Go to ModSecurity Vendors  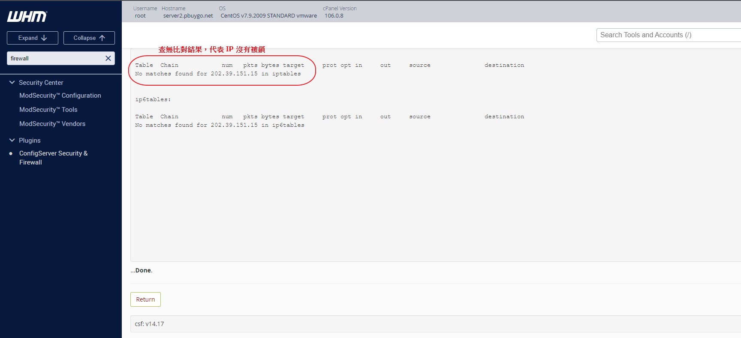point(52,124)
